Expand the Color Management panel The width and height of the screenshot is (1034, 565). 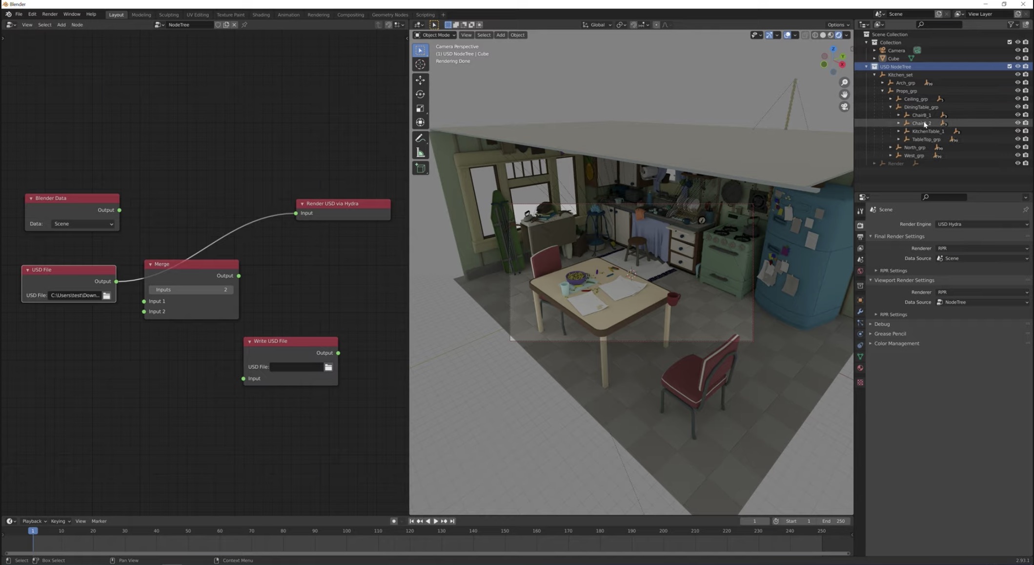(x=896, y=343)
